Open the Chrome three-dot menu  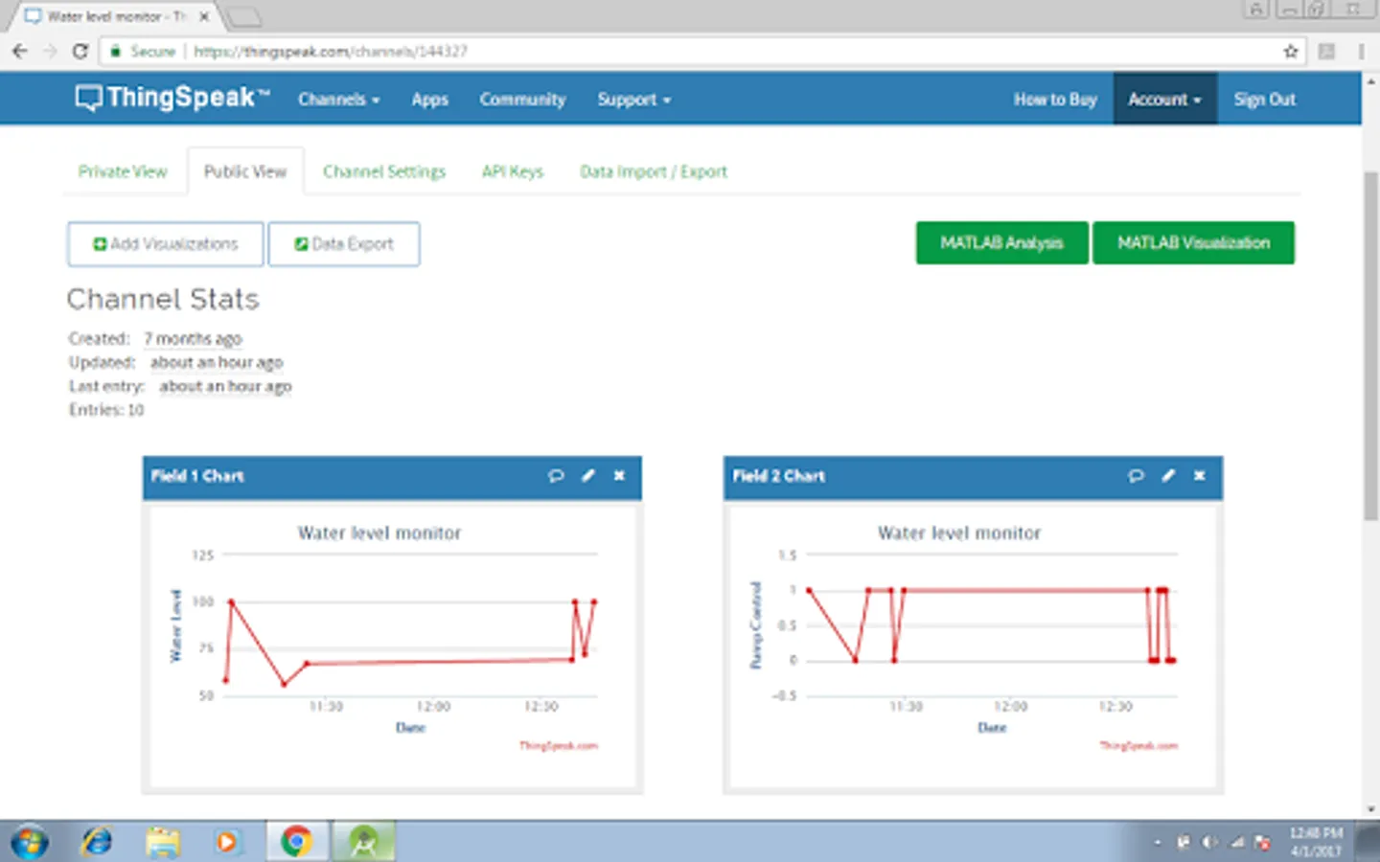pyautogui.click(x=1361, y=51)
